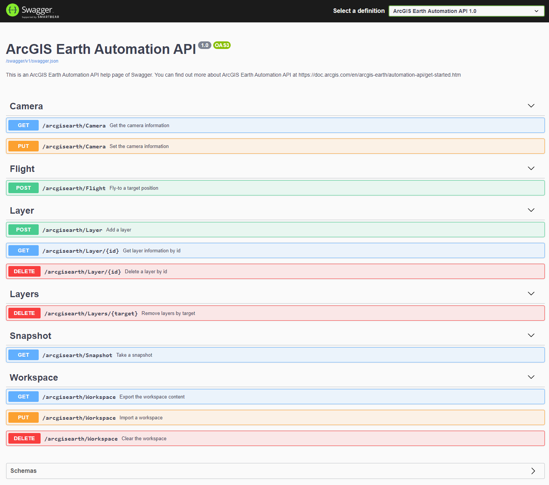Open the Snapshot section header
549x485 pixels.
point(30,335)
